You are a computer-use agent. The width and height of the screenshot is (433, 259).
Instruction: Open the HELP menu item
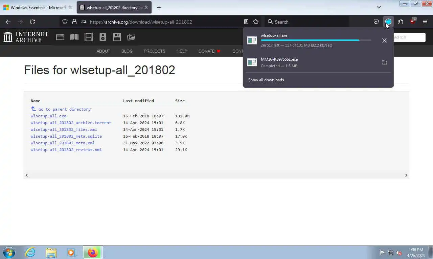[x=182, y=51]
